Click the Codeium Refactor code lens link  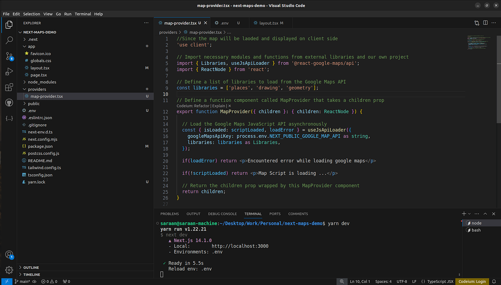coord(202,106)
